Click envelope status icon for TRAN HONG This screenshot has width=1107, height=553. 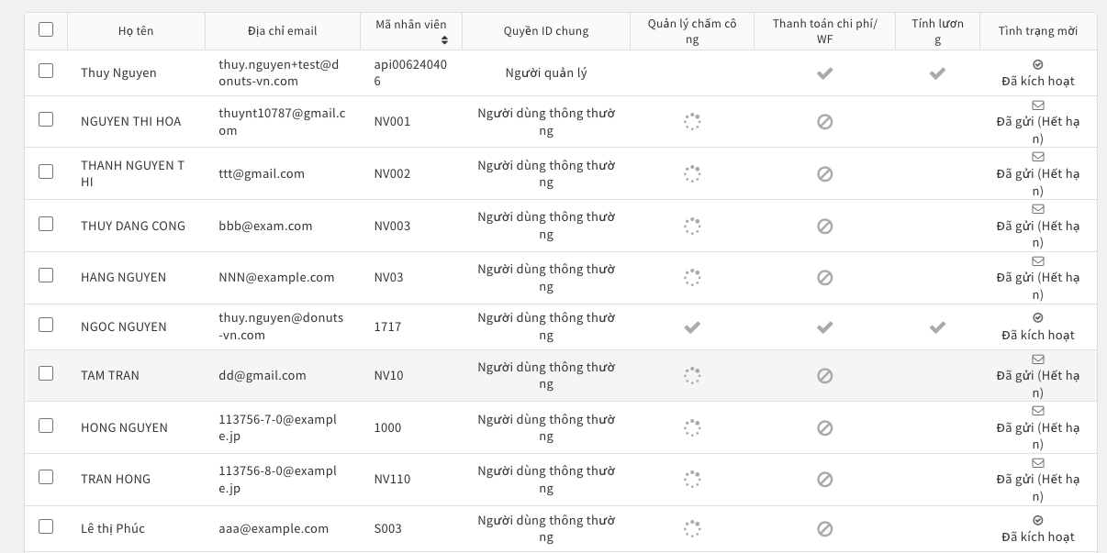pos(1038,463)
